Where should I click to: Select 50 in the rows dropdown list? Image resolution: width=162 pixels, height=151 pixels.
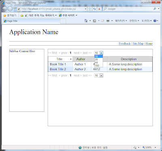(99, 63)
